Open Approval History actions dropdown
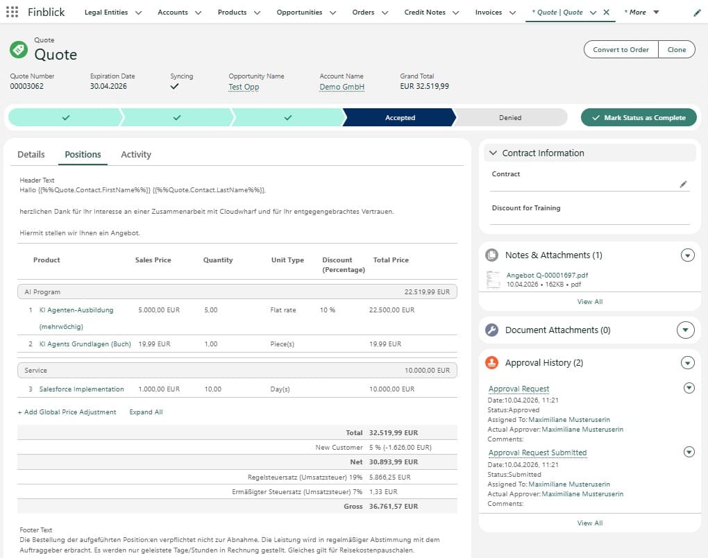The image size is (708, 558). point(688,362)
